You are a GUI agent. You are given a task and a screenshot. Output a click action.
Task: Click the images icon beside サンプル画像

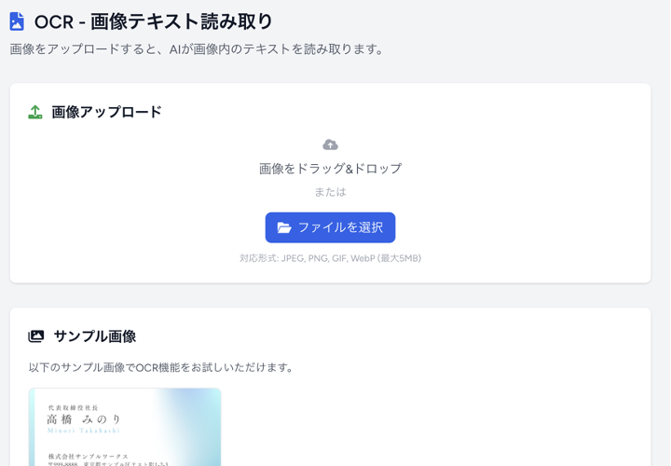[36, 336]
